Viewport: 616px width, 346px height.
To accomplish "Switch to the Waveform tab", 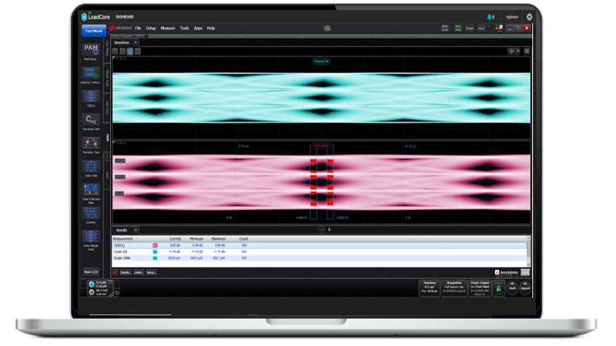I will (122, 42).
